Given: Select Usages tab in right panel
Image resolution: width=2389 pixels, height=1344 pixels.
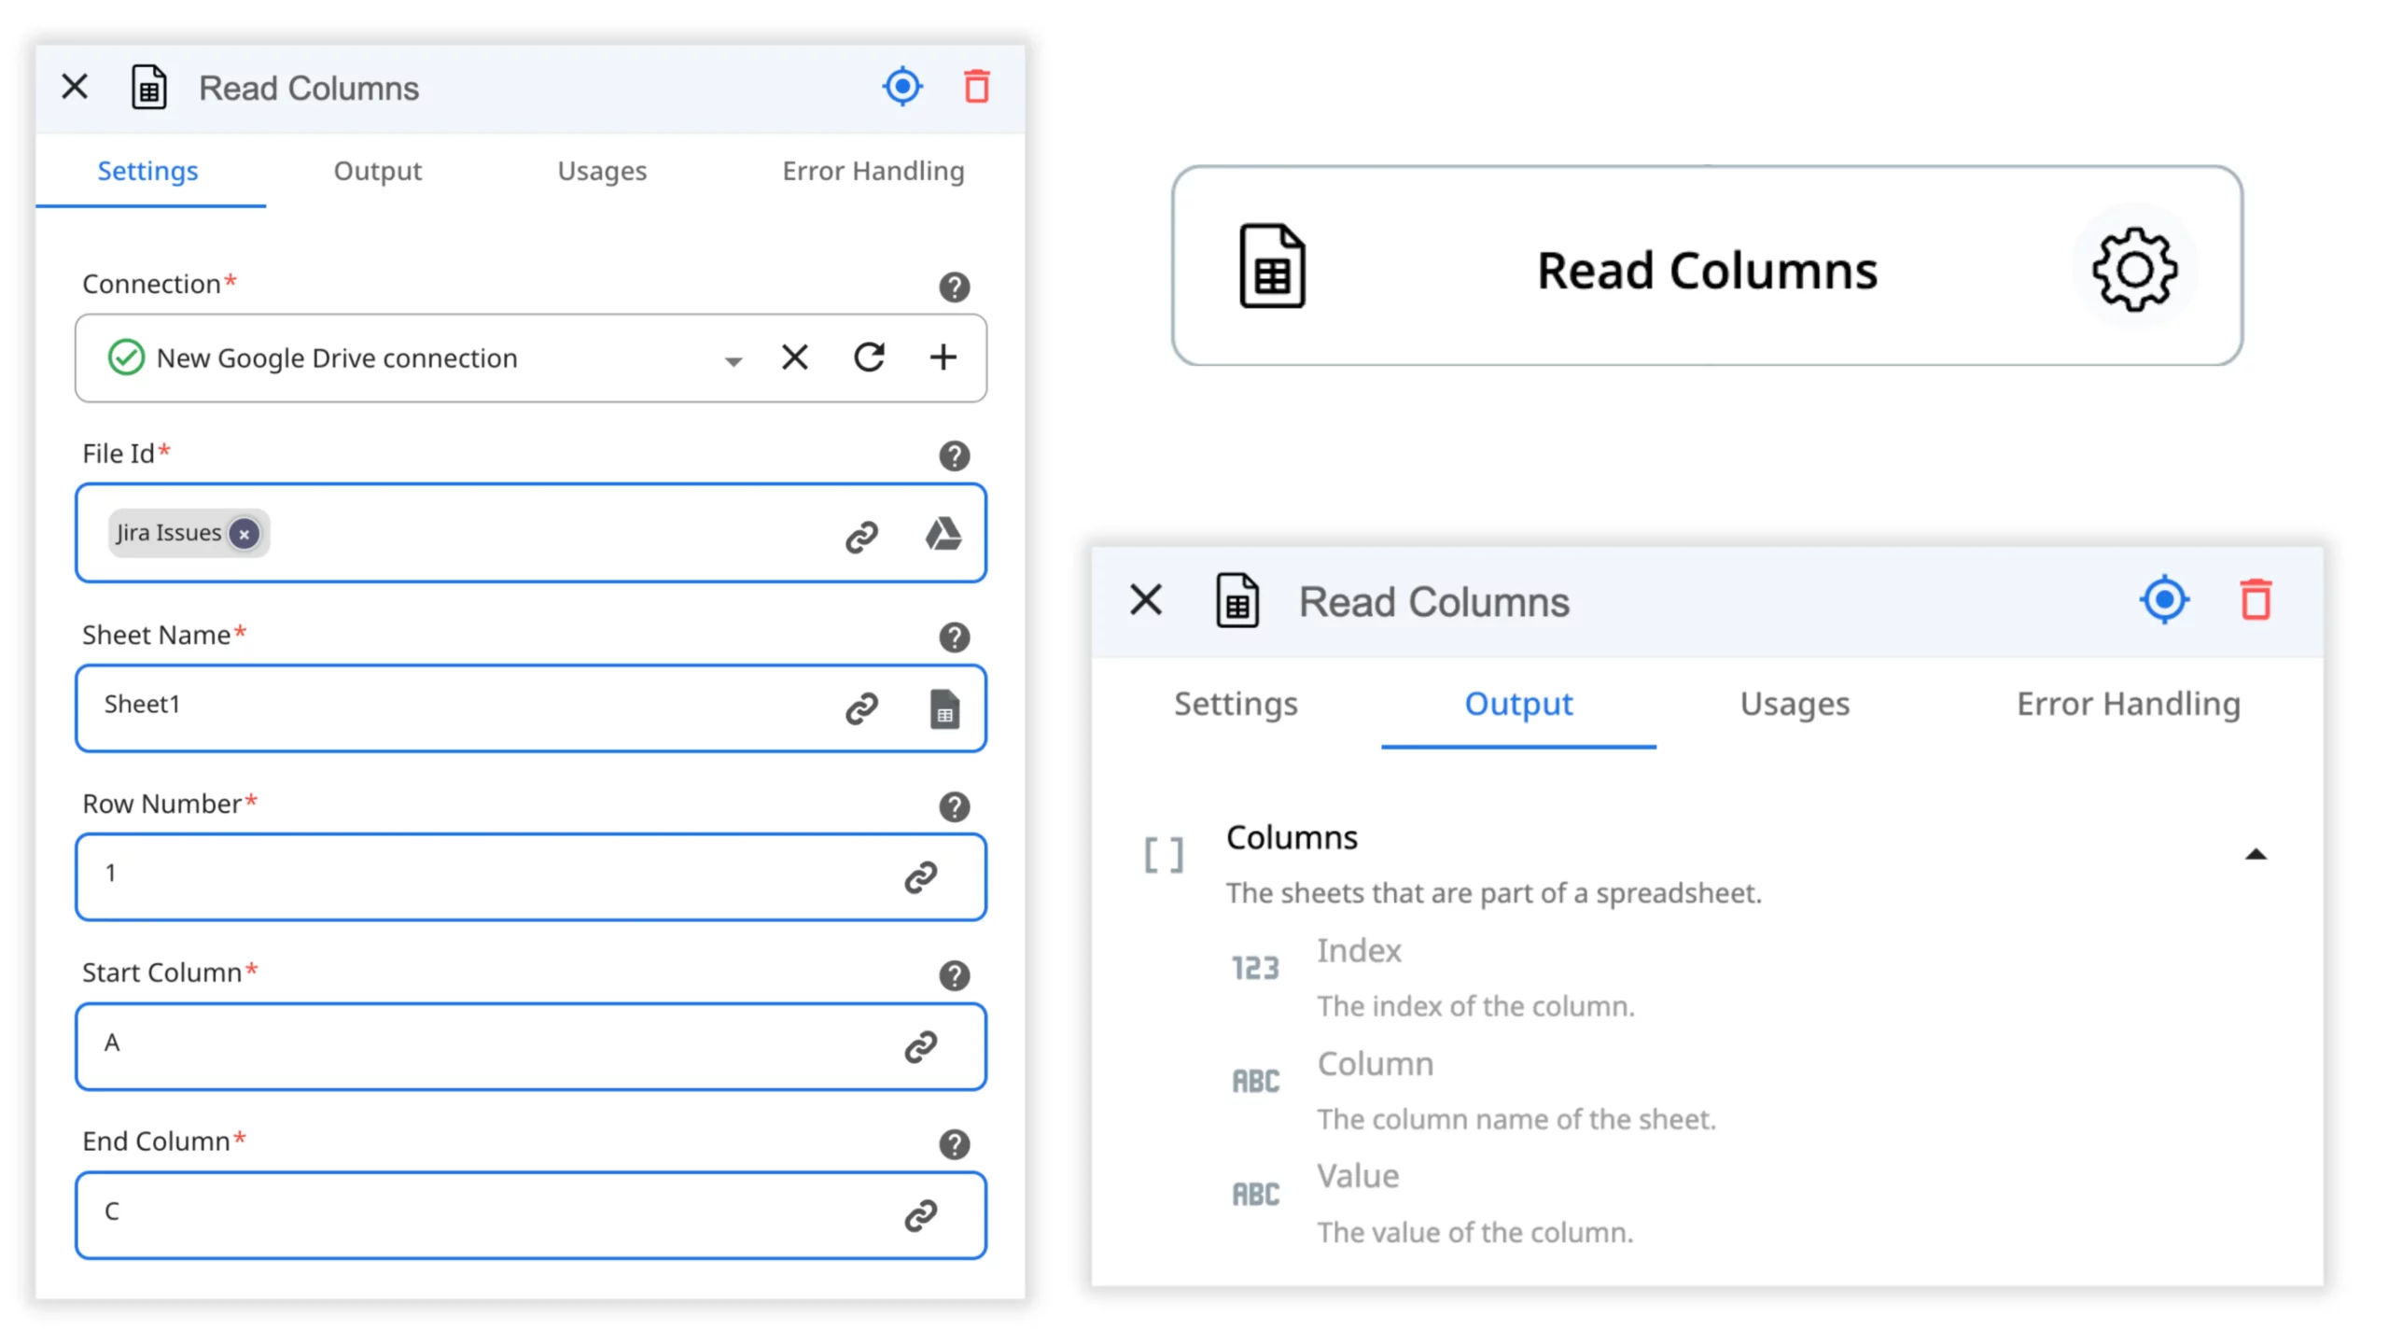Looking at the screenshot, I should pyautogui.click(x=1794, y=704).
